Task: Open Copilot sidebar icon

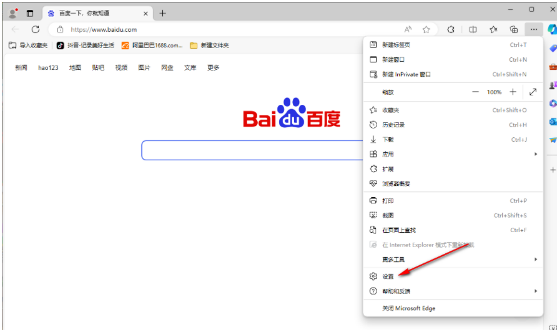Action: (553, 29)
